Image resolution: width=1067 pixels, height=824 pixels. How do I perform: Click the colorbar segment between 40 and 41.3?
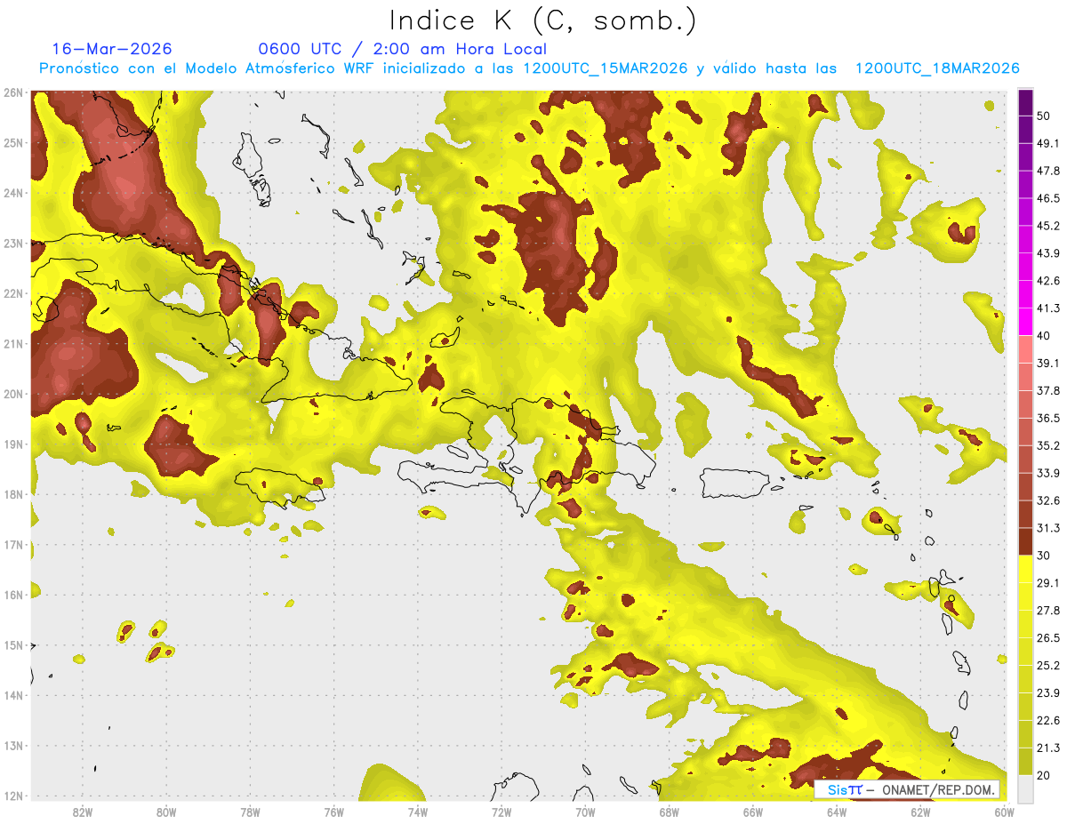(1025, 322)
